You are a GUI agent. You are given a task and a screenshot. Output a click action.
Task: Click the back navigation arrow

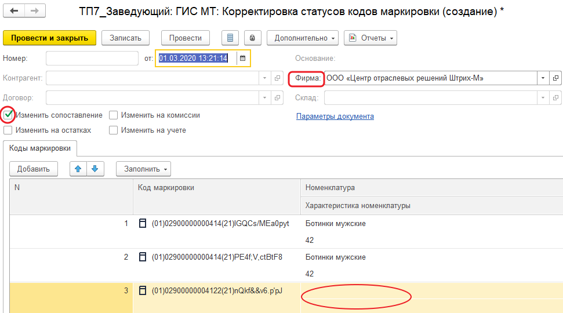pos(14,12)
